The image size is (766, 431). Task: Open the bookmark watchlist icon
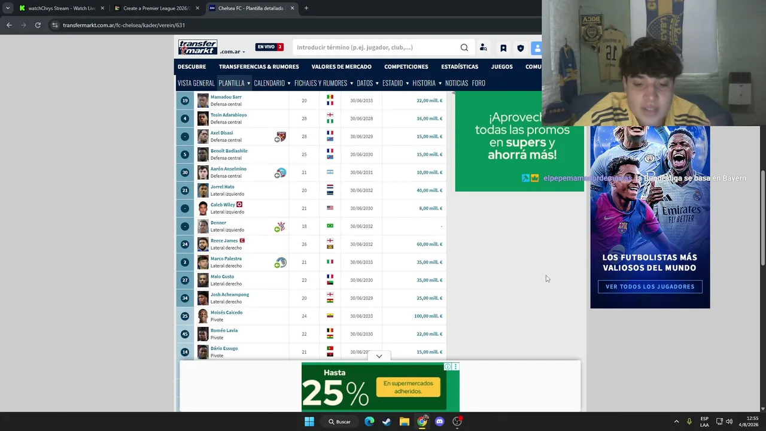tap(503, 48)
